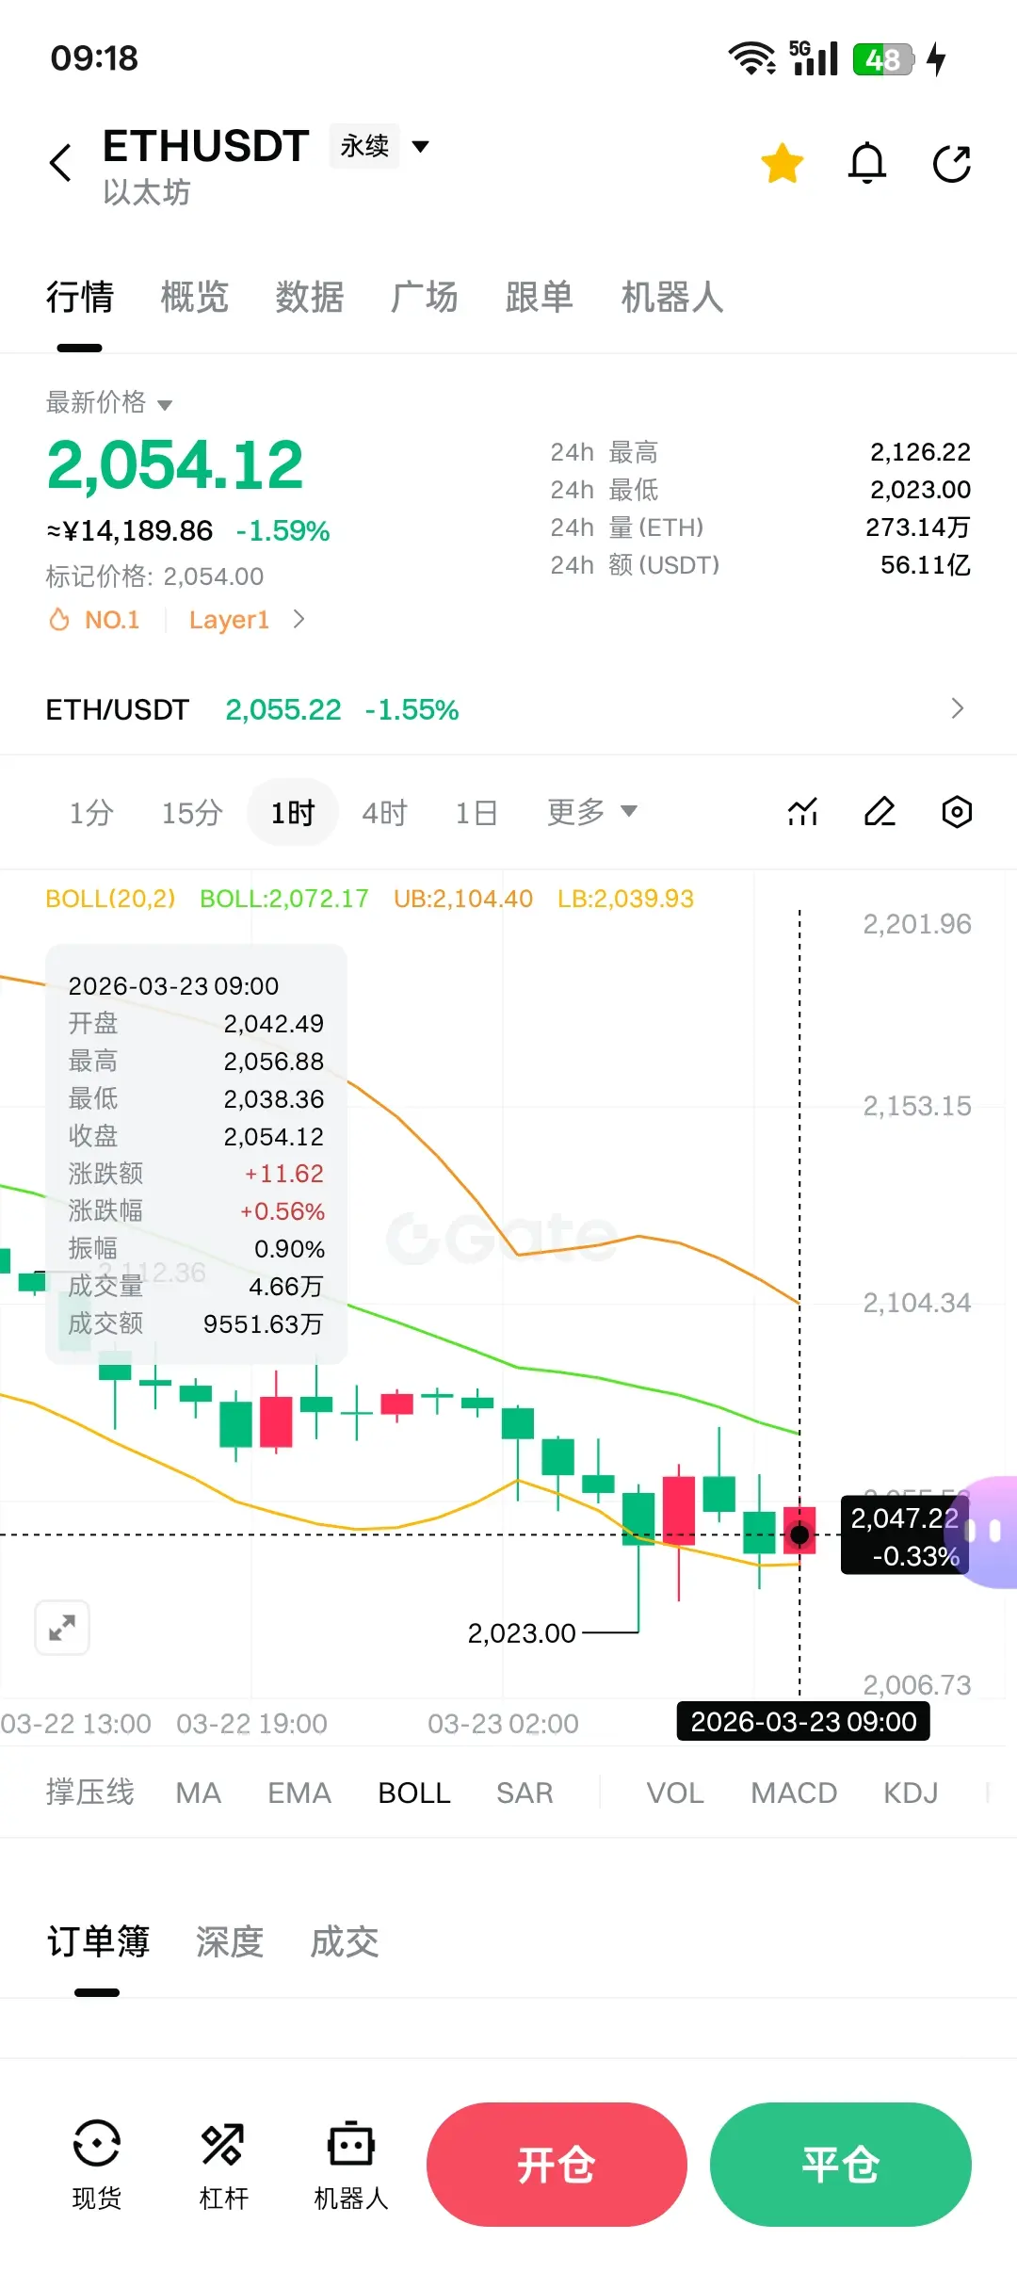Open the 杠杆 margin trading icon

223,2165
